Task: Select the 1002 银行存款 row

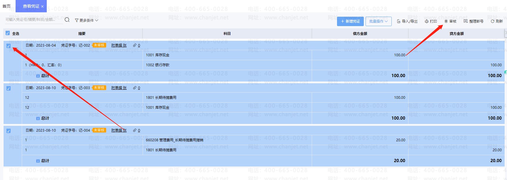Action: point(263,65)
